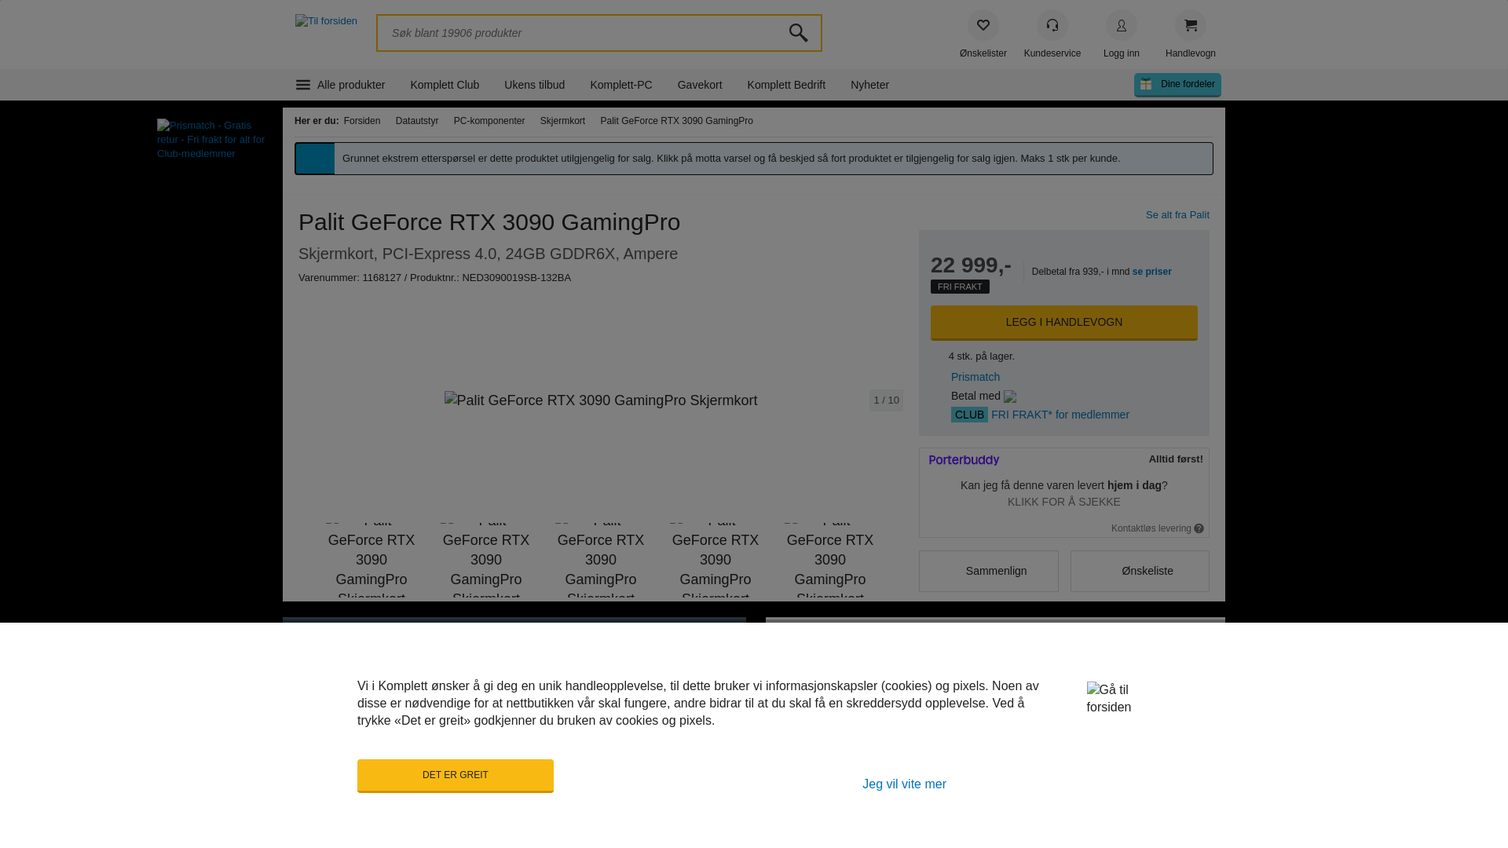Open Ukens tilbud menu item
1508x848 pixels.
534,85
